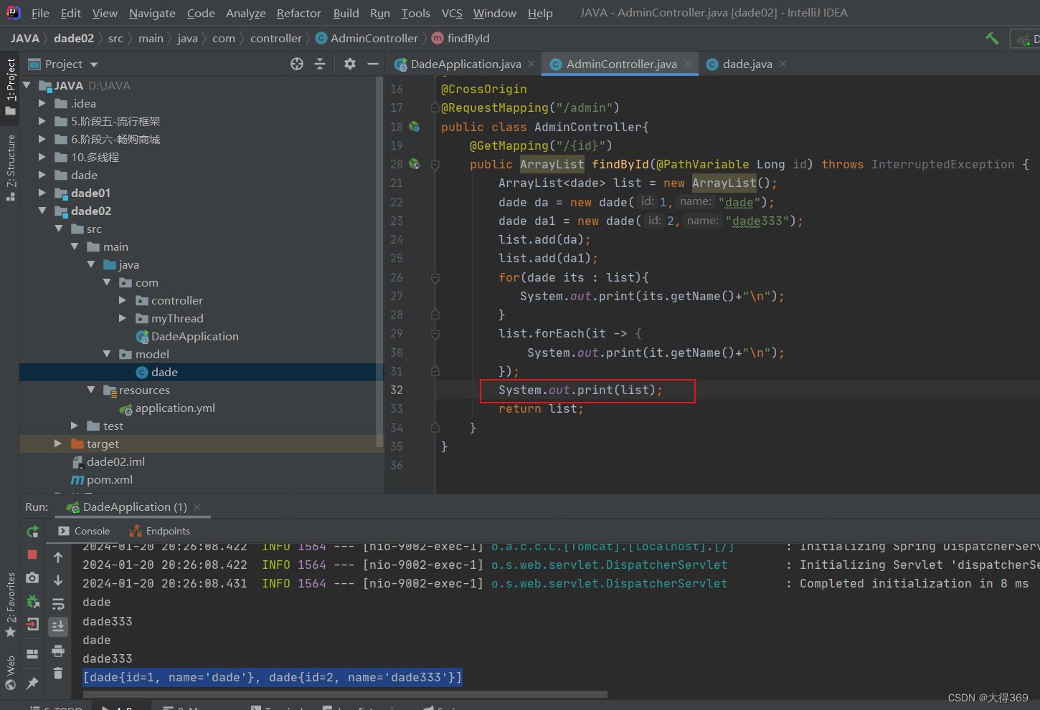Open the Build menu
Screen dimensions: 1040x710
346,13
